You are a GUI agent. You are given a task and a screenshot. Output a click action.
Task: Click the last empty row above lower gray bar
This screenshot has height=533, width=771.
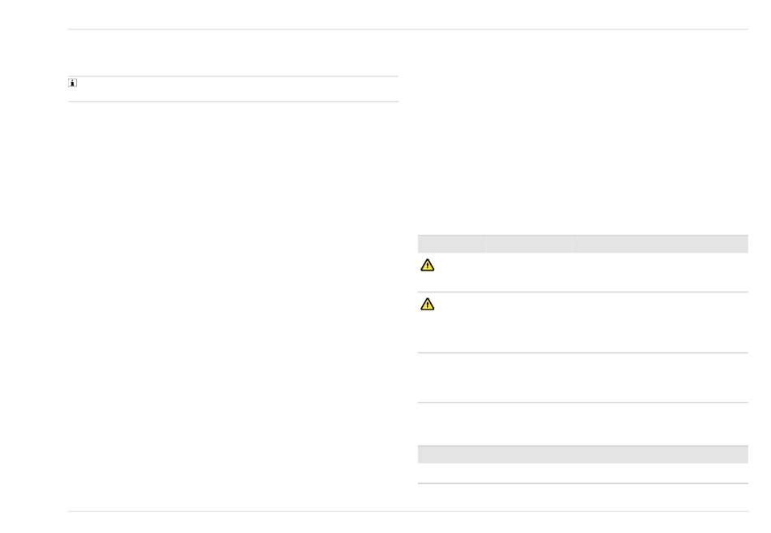coord(584,424)
